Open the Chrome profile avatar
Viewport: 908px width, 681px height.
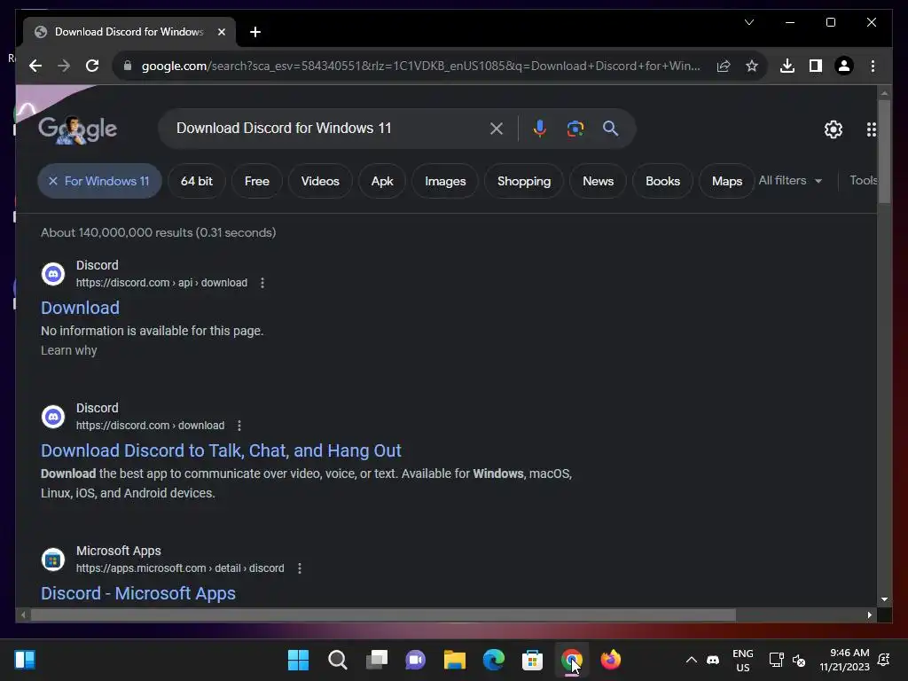pos(844,66)
